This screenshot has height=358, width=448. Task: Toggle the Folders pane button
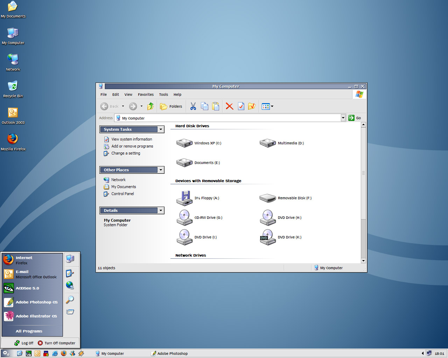coord(171,106)
